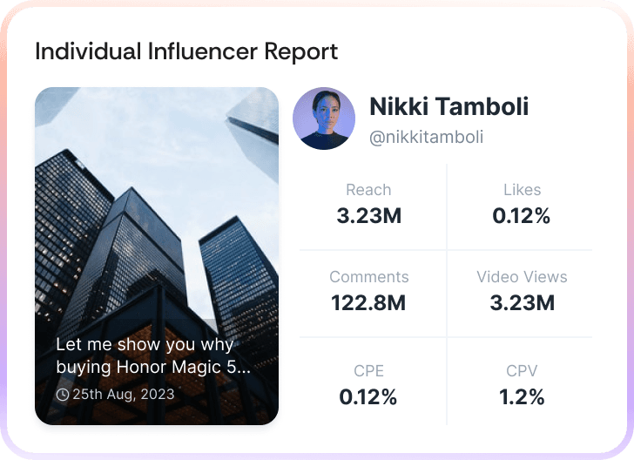Click the clock icon beside the post date

tap(63, 395)
